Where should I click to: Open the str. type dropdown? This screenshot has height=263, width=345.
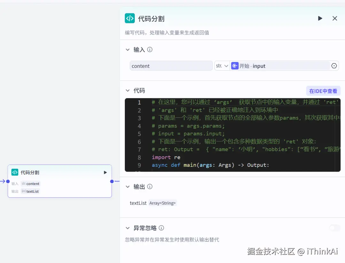(x=222, y=66)
